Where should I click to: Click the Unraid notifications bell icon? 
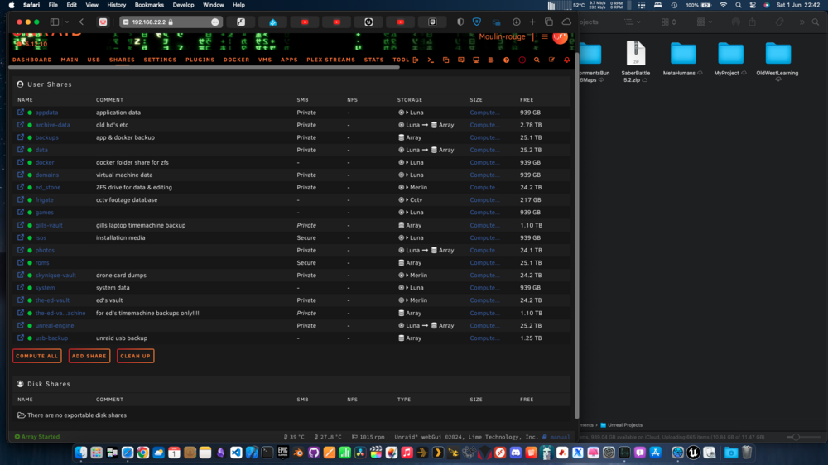[x=566, y=60]
